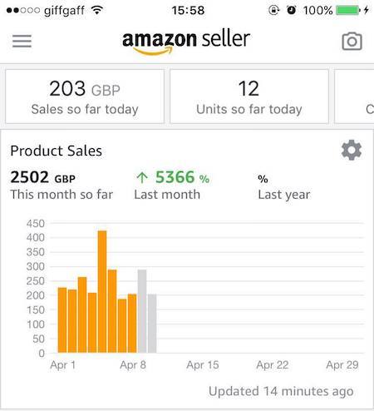Viewport: 374px width, 411px height.
Task: Tap the rotation lock status icon
Action: click(x=273, y=11)
